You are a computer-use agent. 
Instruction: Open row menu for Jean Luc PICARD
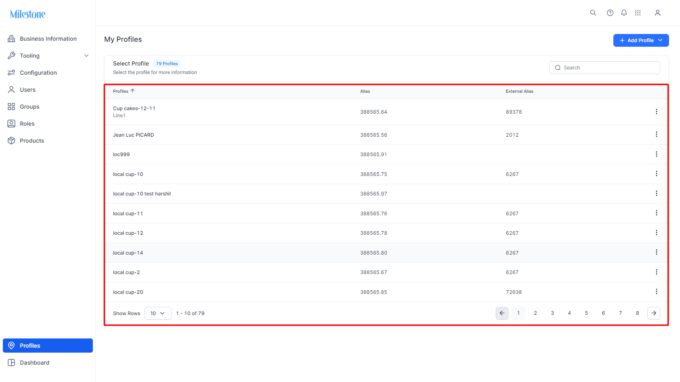pyautogui.click(x=656, y=134)
